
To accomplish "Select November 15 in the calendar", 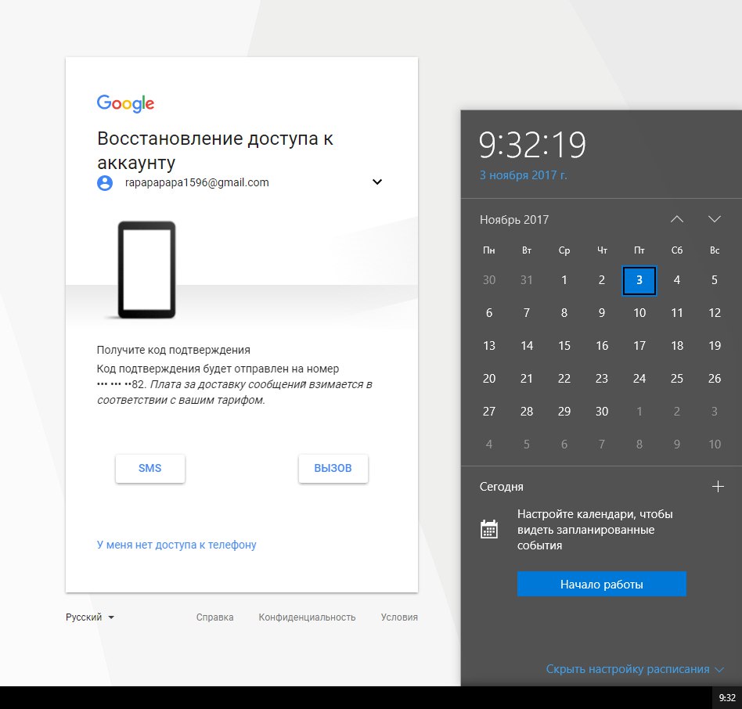I will (564, 346).
